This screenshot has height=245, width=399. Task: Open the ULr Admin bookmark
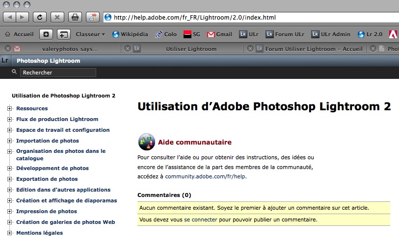pyautogui.click(x=331, y=34)
